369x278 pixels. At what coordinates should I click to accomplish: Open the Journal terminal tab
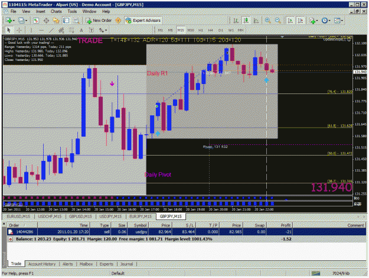pos(126,264)
